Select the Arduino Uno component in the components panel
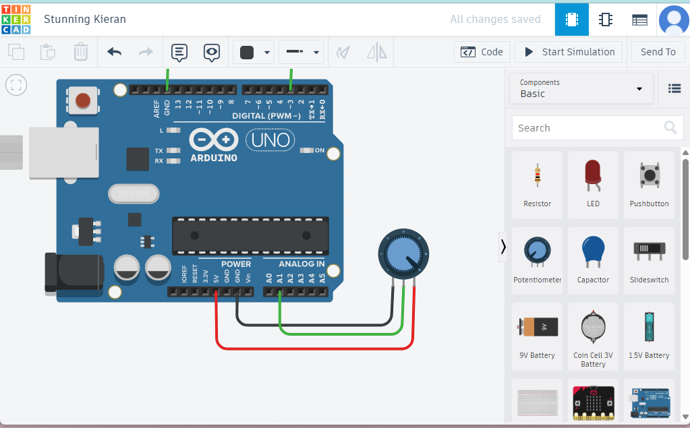Viewport: 690px width, 428px height. click(649, 402)
